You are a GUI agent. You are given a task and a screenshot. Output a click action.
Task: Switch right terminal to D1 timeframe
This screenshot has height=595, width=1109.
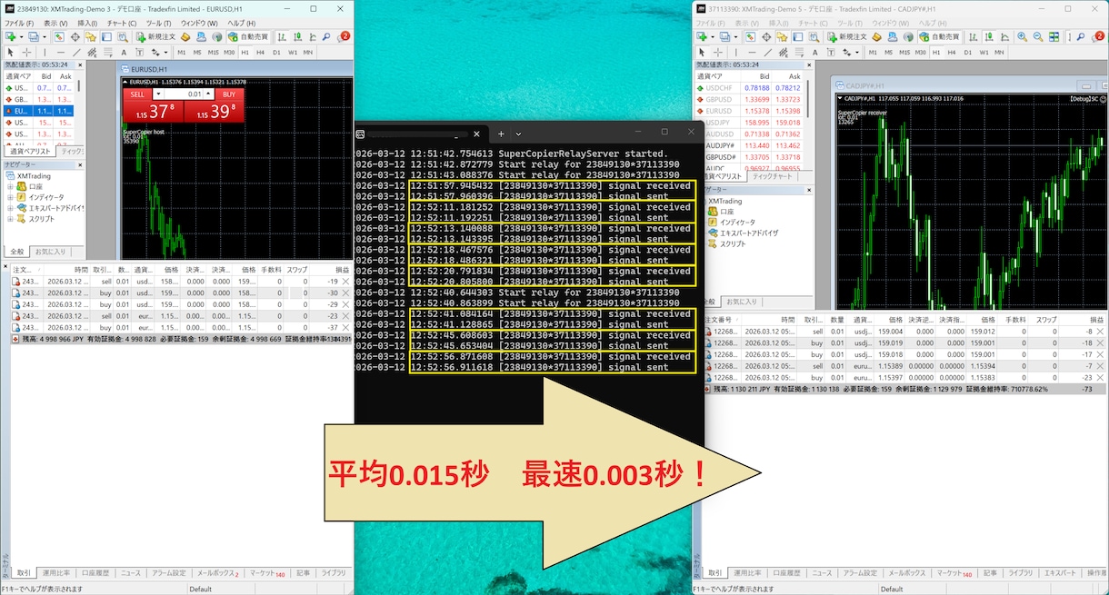click(x=968, y=53)
